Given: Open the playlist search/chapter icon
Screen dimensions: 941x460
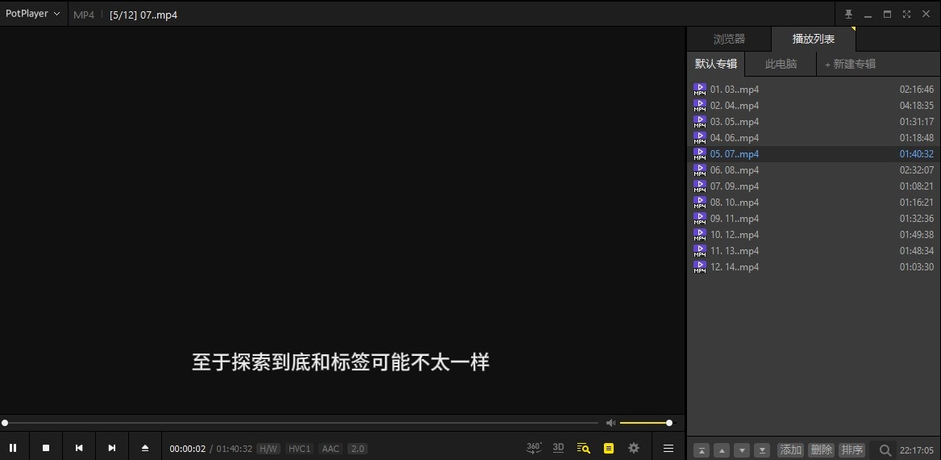Looking at the screenshot, I should 583,448.
